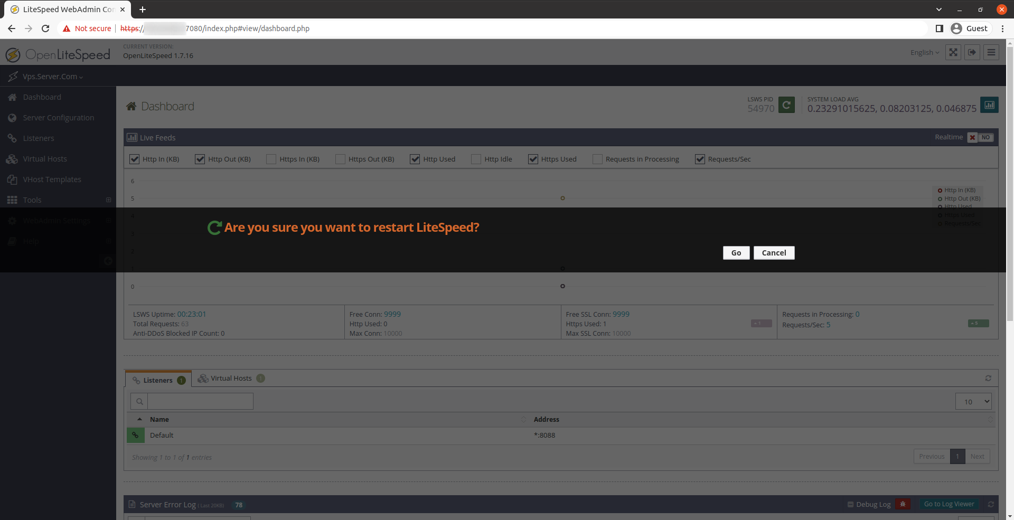
Task: Toggle the Realtime NO switch
Action: pos(980,137)
